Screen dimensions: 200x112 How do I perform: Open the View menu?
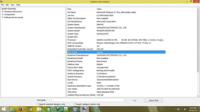click(12, 5)
